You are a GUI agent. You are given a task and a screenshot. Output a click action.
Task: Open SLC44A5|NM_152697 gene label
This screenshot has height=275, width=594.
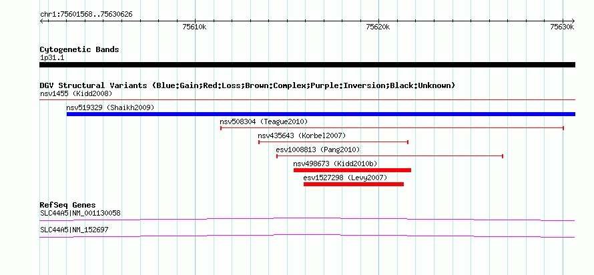[x=74, y=230]
